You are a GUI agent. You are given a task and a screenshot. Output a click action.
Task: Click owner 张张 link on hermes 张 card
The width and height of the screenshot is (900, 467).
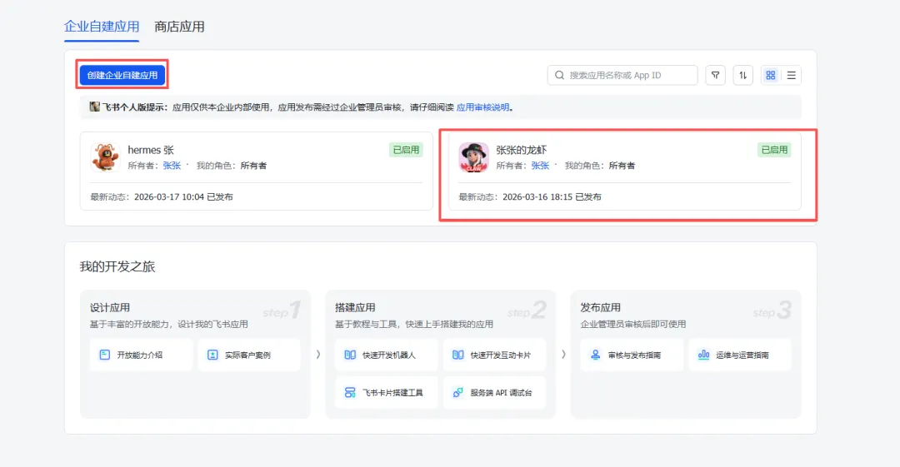tap(172, 165)
